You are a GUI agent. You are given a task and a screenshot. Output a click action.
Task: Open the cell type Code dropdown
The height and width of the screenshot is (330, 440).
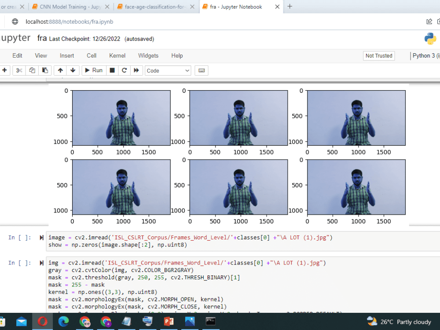click(168, 70)
